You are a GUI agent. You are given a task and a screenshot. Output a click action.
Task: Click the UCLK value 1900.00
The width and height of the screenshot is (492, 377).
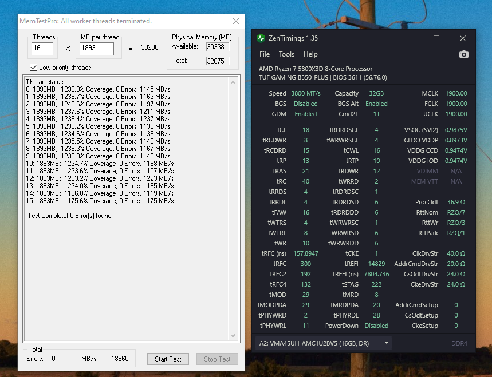(x=456, y=114)
